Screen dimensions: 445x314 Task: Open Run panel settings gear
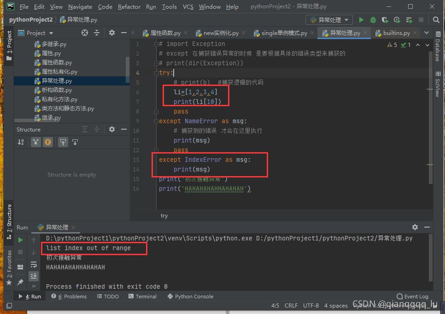pos(415,227)
